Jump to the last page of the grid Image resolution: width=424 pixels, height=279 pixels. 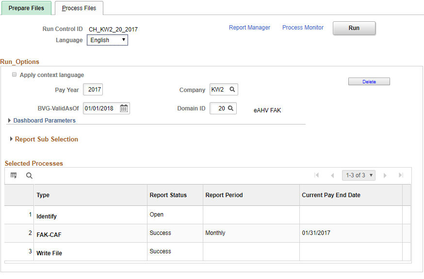tap(401, 175)
